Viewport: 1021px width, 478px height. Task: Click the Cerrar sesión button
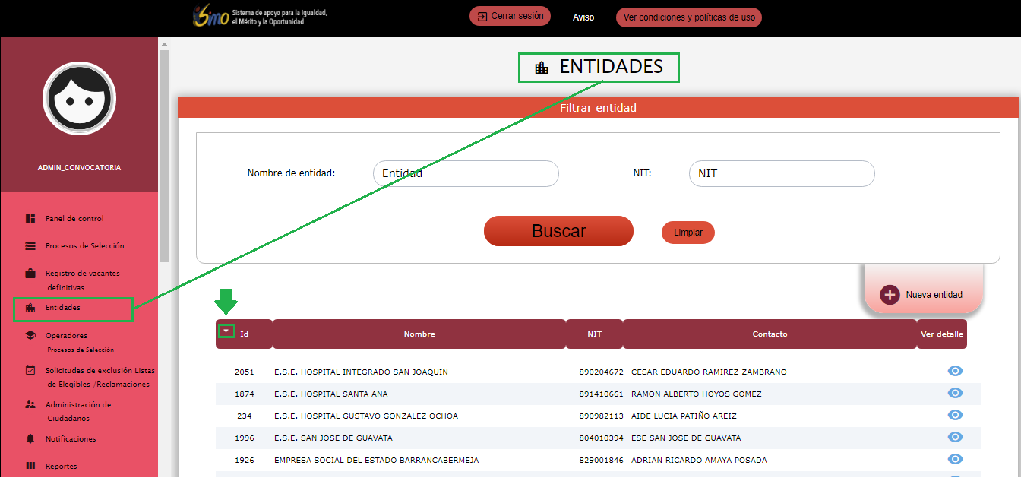tap(510, 16)
